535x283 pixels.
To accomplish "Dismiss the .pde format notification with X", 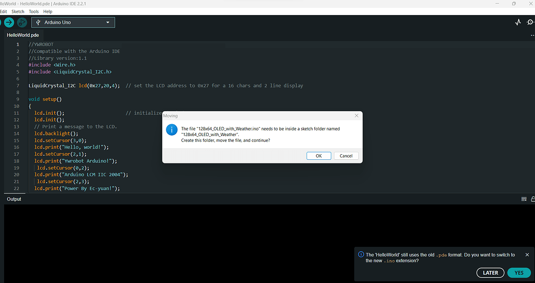I will coord(527,255).
